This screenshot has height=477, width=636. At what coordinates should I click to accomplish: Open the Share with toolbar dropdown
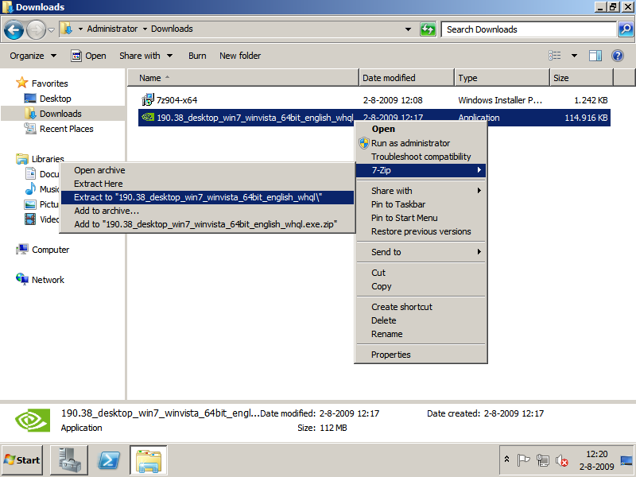(x=146, y=56)
